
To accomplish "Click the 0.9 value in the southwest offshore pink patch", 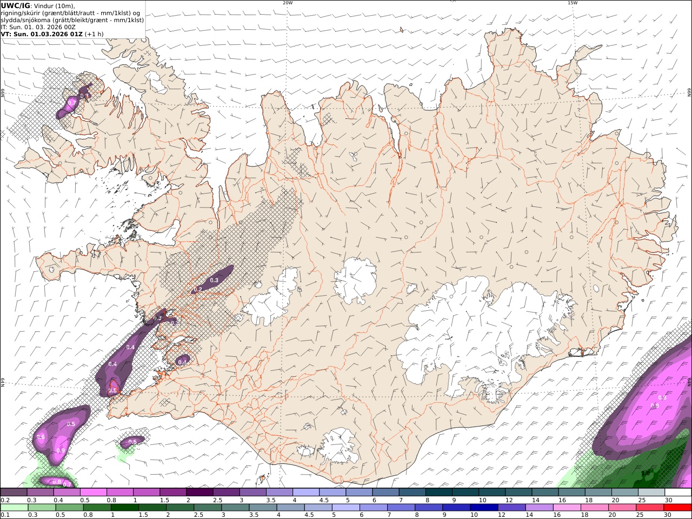I will point(61,451).
